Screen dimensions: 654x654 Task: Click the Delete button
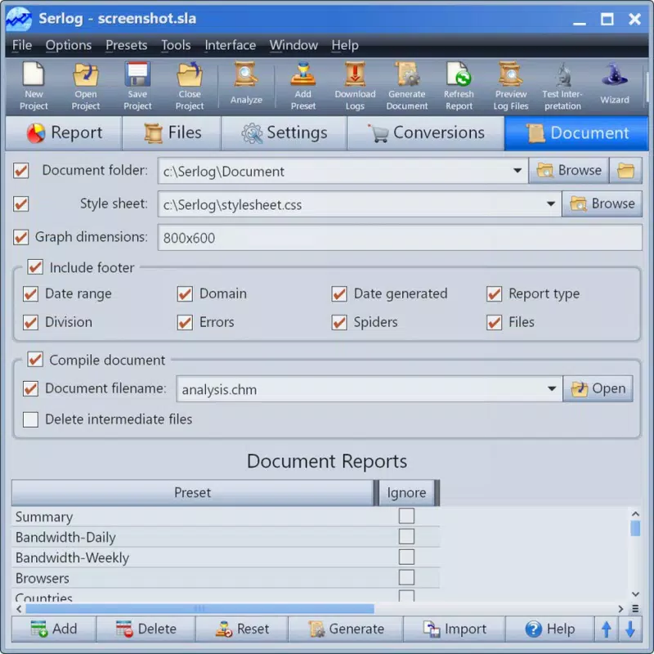coord(146,629)
